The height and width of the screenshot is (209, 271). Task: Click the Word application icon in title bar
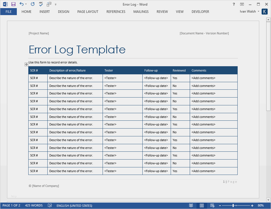point(5,4)
